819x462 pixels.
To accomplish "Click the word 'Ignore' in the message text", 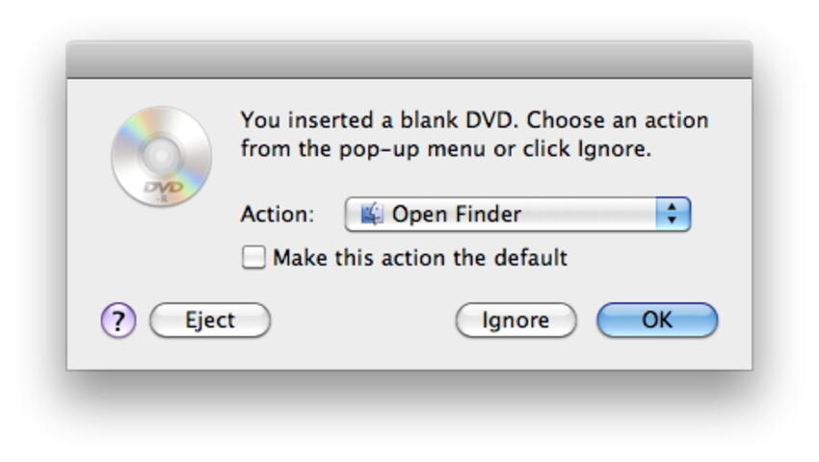I will 615,149.
